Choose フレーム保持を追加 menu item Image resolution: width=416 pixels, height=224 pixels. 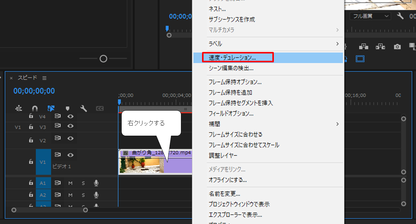[x=230, y=93]
